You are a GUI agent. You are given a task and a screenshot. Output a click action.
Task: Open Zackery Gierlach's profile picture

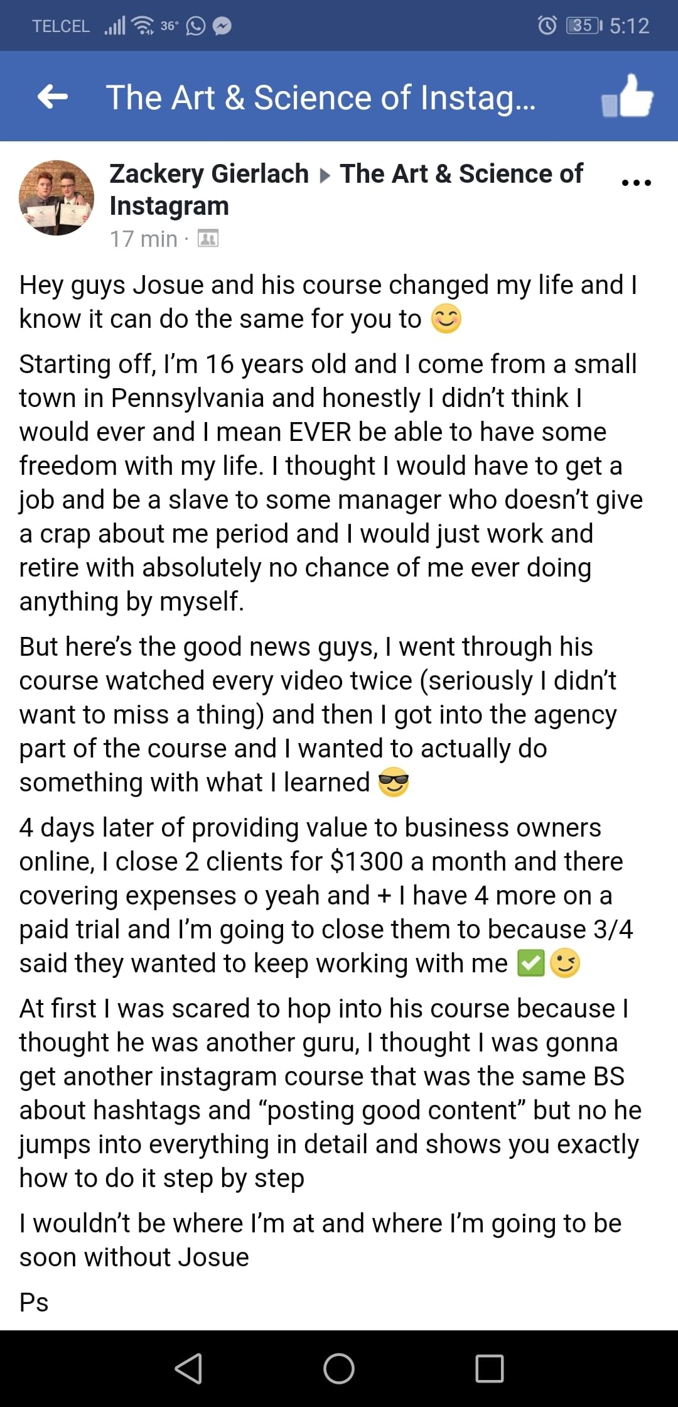point(56,198)
